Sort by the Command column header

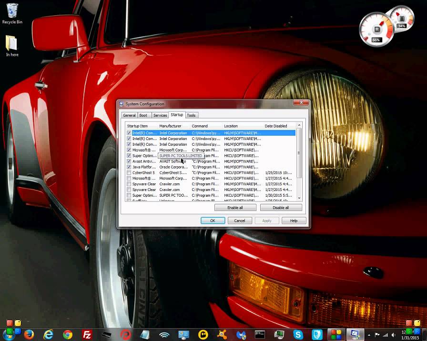tap(206, 126)
